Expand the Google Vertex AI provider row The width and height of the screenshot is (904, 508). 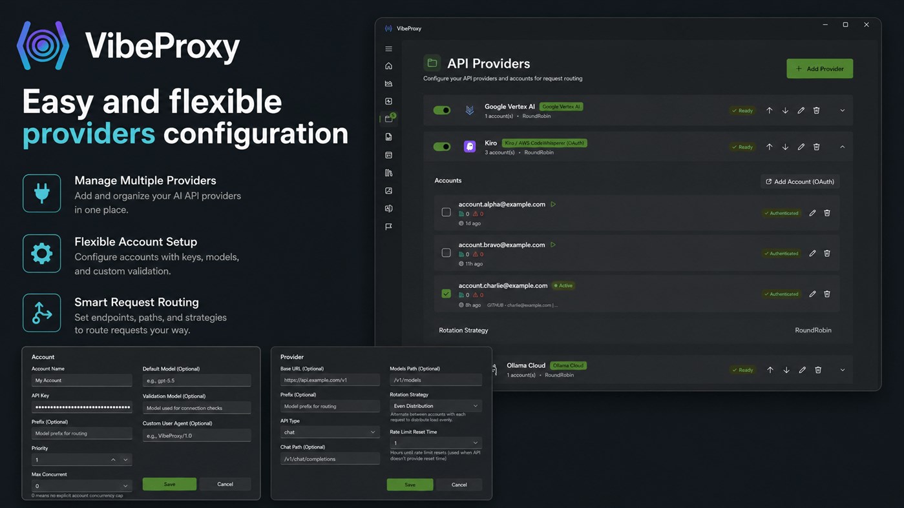coord(843,110)
